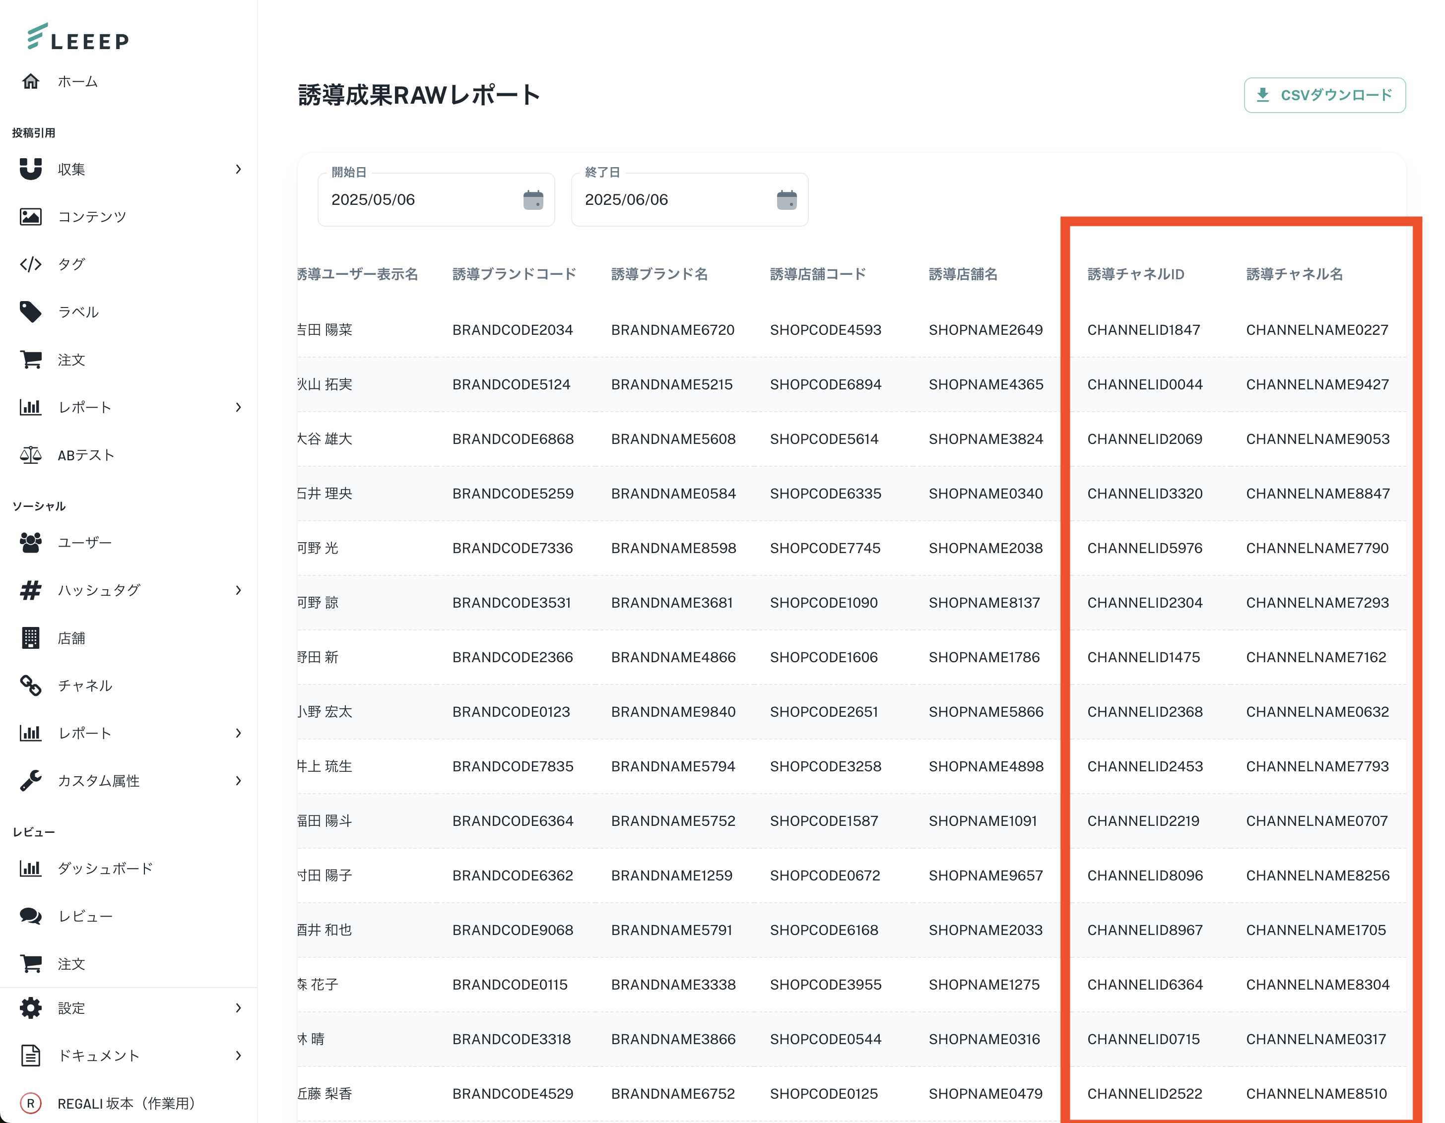Click the home icon in sidebar
1445x1123 pixels.
(30, 81)
